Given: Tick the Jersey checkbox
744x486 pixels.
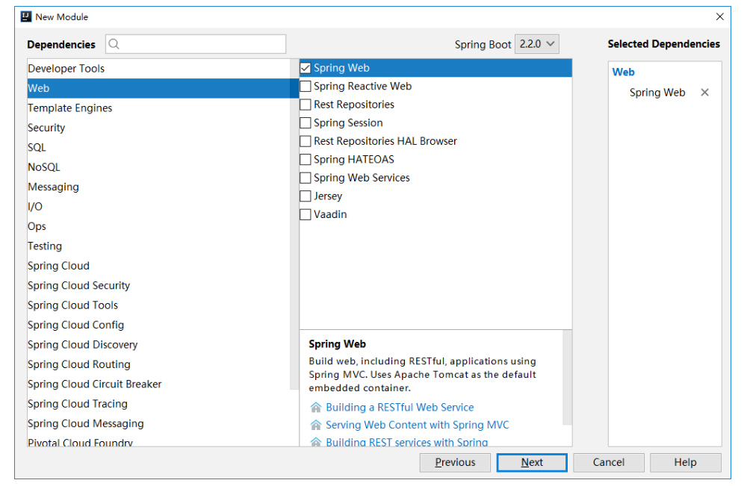Looking at the screenshot, I should tap(306, 196).
